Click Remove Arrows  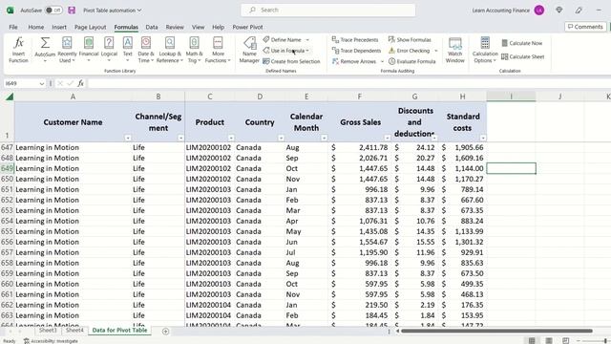[x=354, y=61]
